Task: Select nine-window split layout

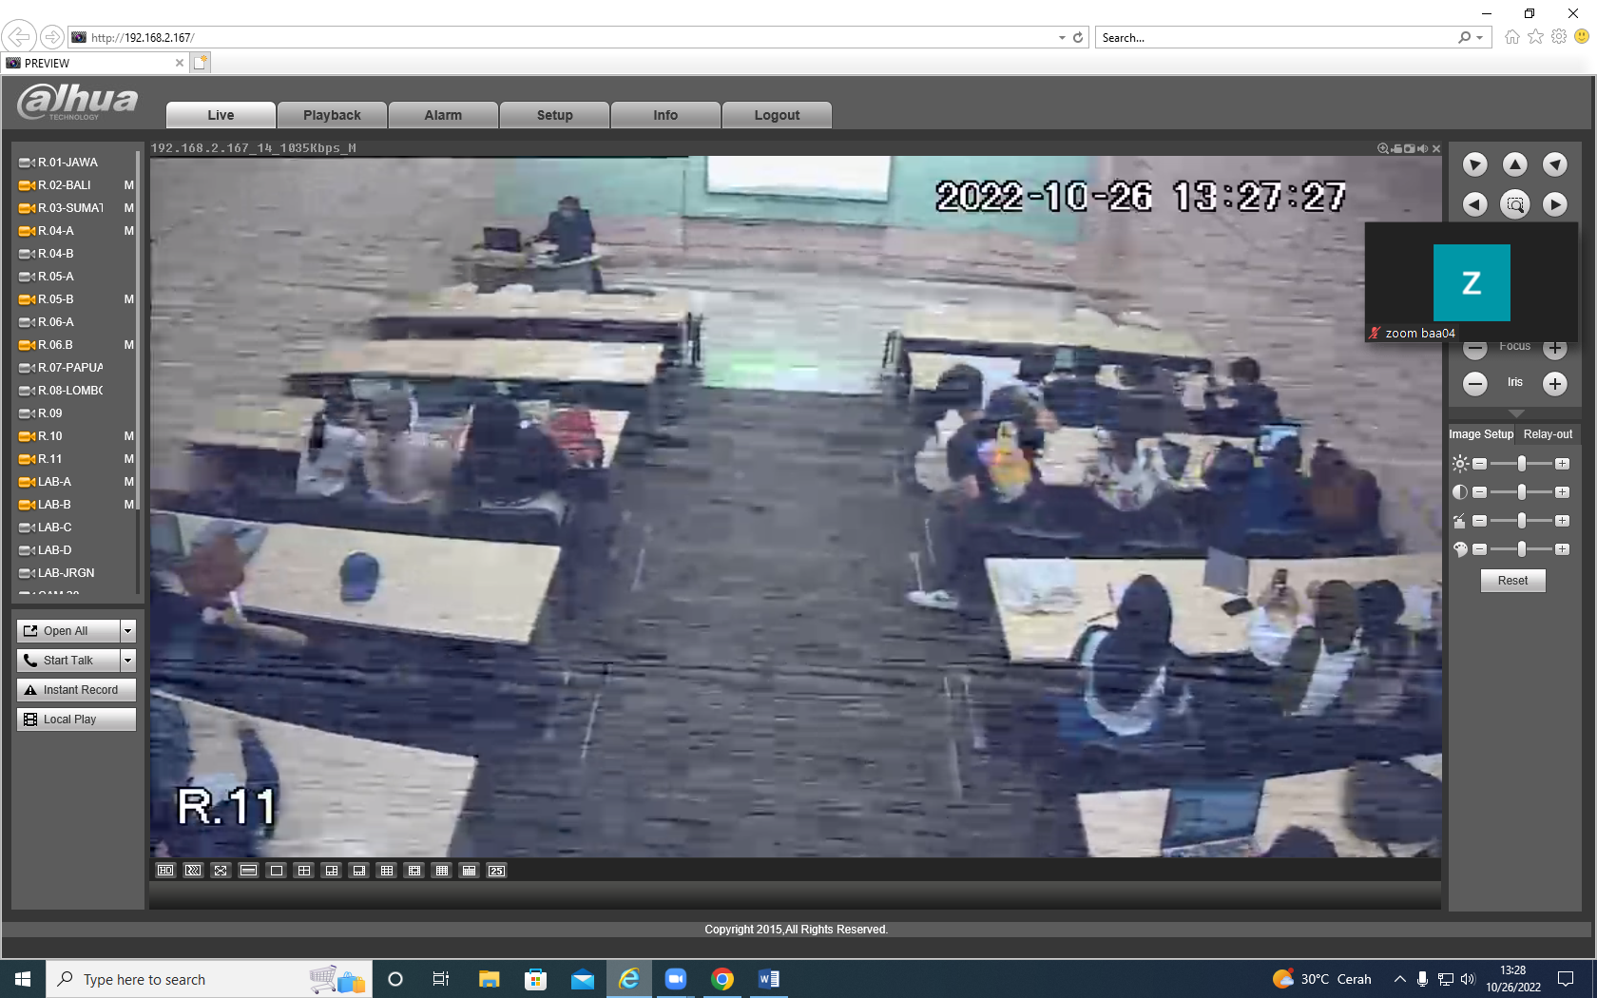Action: [386, 871]
